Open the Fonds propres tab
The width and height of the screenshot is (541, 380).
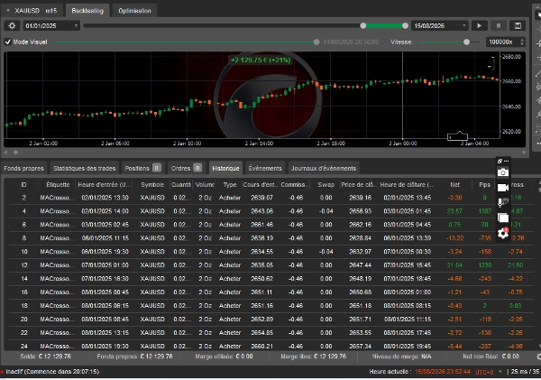click(x=23, y=168)
